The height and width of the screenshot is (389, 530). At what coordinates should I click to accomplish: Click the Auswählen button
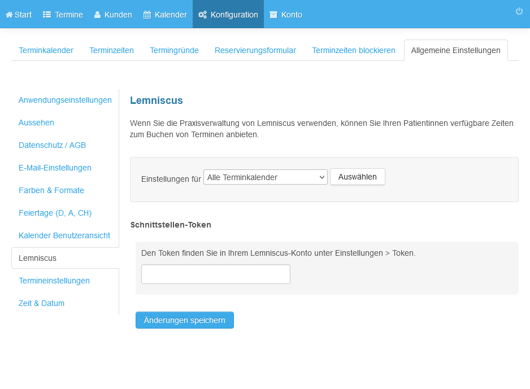pos(357,177)
